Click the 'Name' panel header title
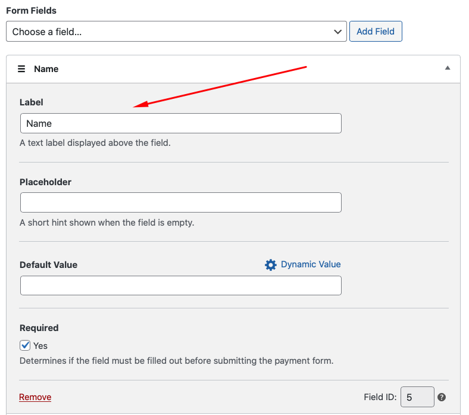 [46, 69]
